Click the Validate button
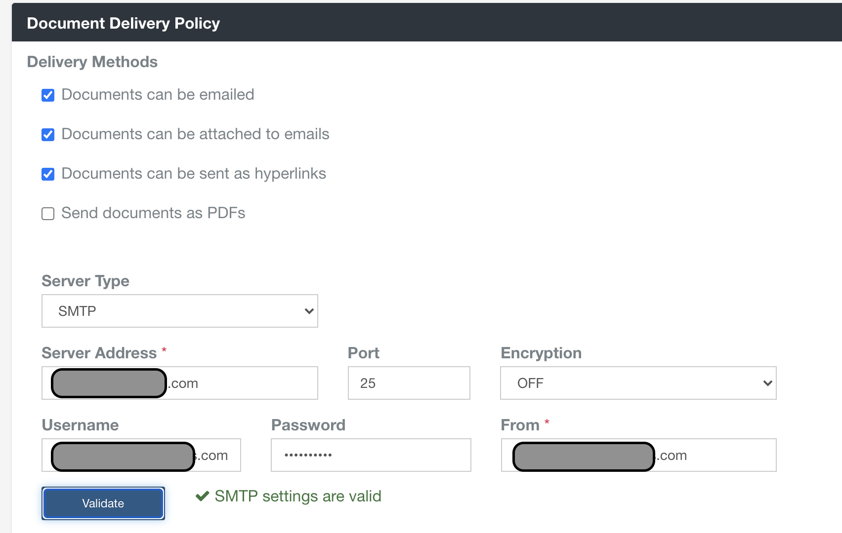 tap(103, 503)
